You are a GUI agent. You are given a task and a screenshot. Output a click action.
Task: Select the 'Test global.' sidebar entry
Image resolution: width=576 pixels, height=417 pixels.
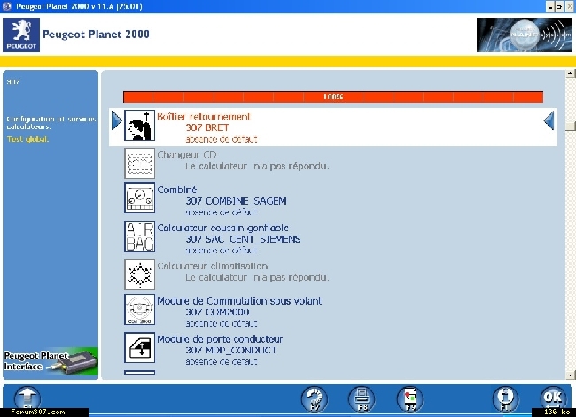[x=27, y=139]
